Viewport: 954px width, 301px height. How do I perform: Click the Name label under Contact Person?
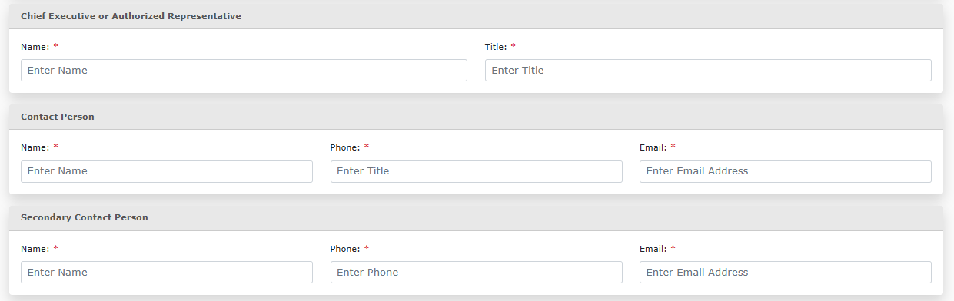tap(35, 147)
